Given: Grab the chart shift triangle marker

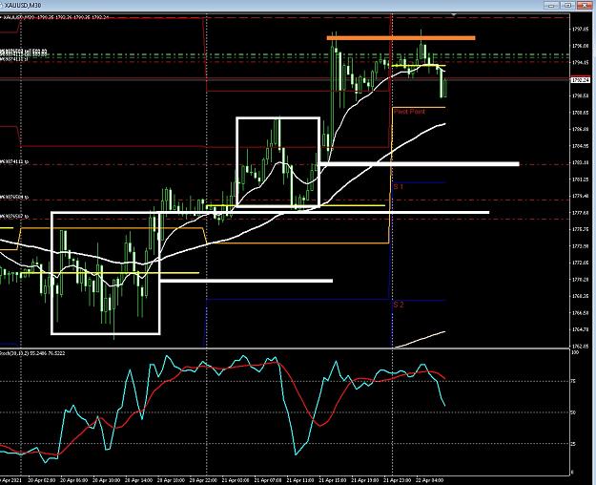Looking at the screenshot, I should [454, 15].
